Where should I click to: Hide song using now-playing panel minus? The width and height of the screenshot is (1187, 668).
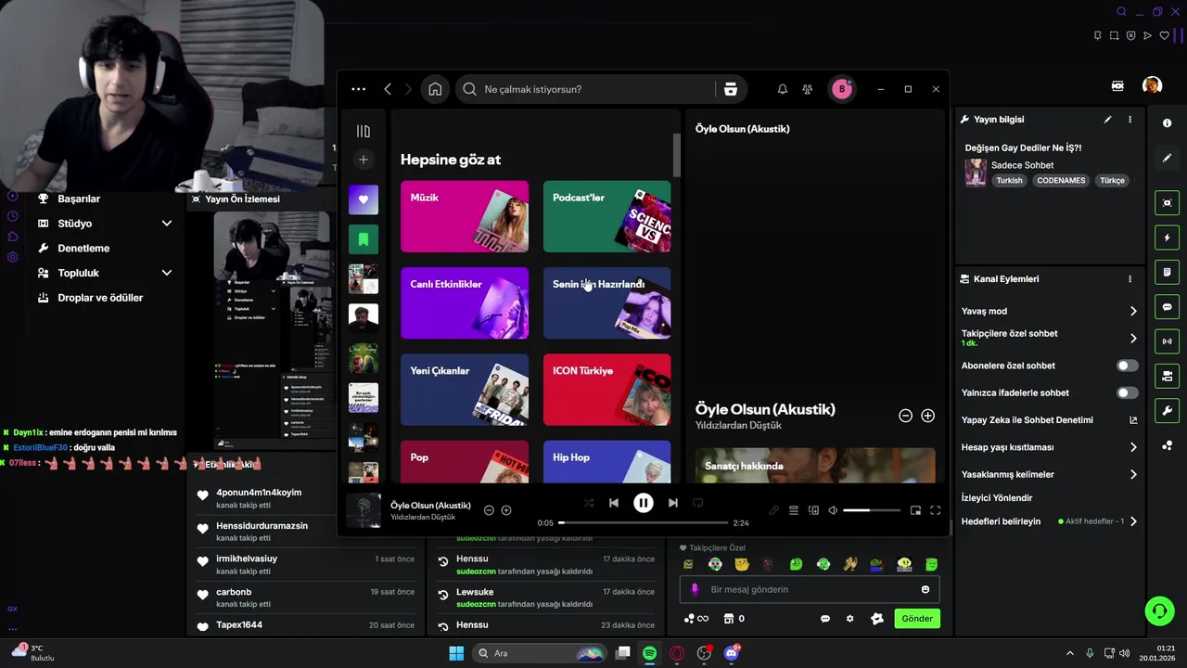tap(906, 416)
